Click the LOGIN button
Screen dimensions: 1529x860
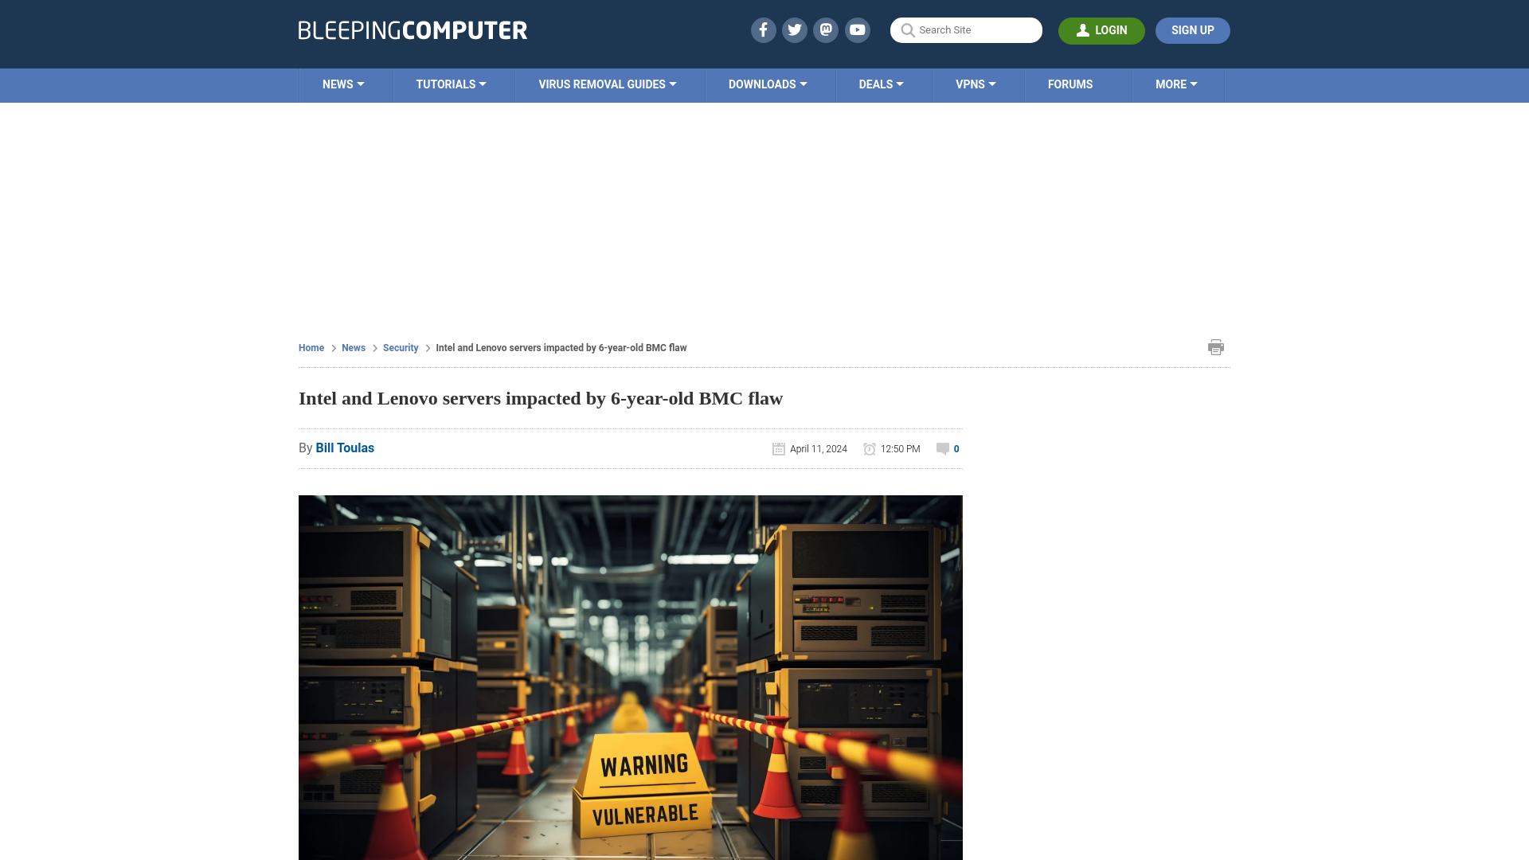tap(1101, 30)
